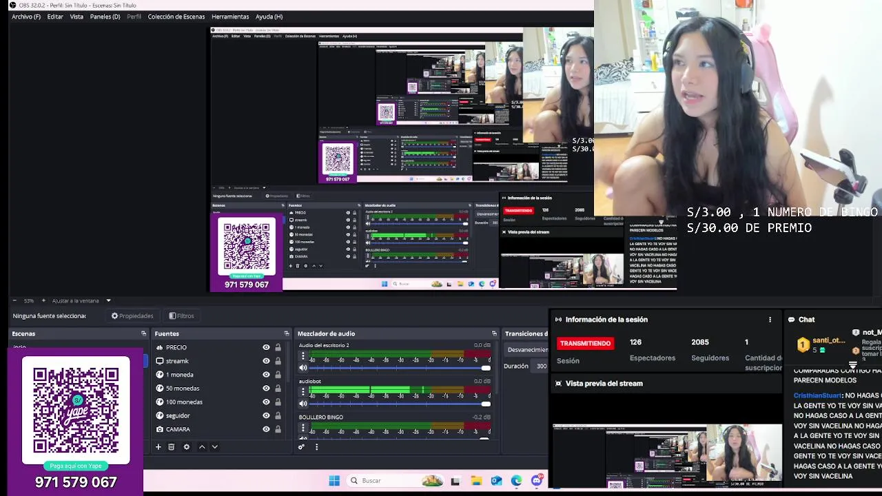The width and height of the screenshot is (882, 496).
Task: Open the Windows Start menu
Action: [x=334, y=481]
